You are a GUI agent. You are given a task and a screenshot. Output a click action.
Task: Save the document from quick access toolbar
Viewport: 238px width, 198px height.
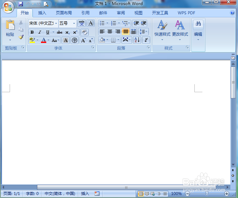(21, 4)
